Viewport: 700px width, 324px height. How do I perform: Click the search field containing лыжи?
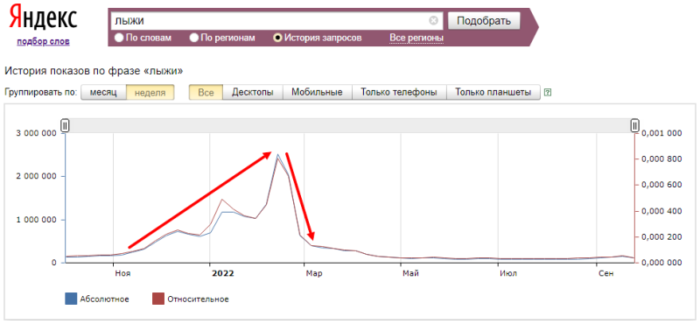pos(276,20)
